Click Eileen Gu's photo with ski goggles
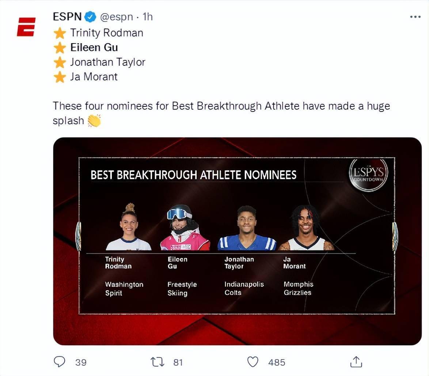Viewport: 429px width, 376px height. click(x=184, y=228)
